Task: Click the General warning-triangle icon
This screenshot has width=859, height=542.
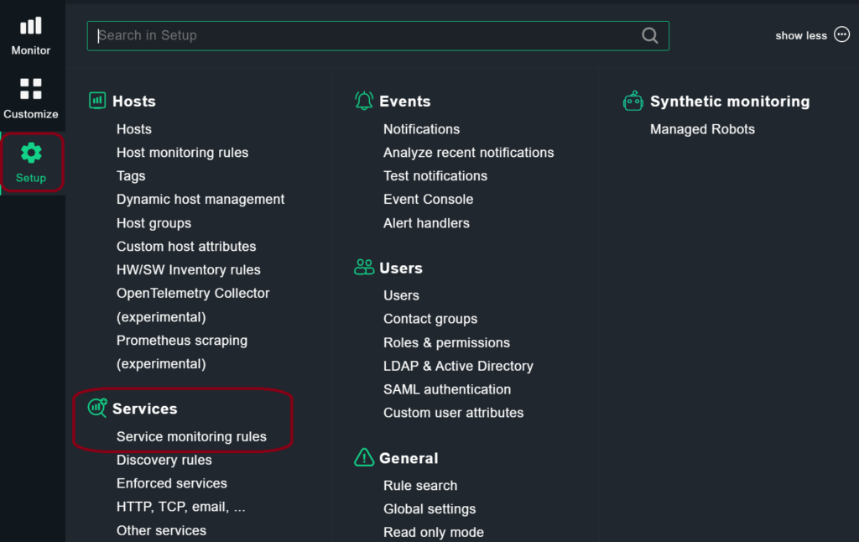Action: coord(363,458)
